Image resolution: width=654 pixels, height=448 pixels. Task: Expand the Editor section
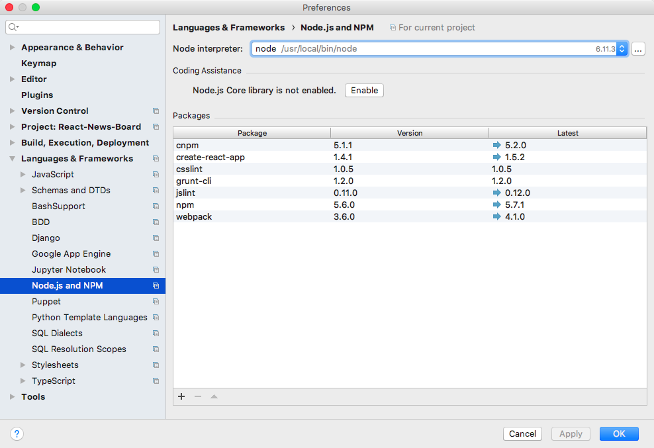coord(12,79)
